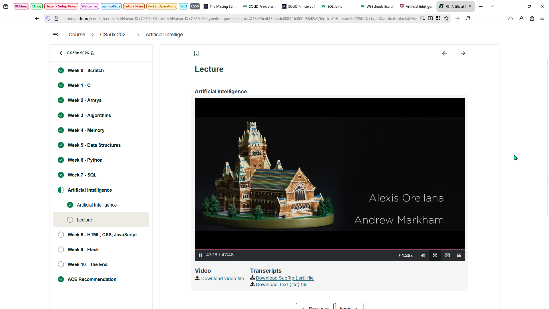549x309 pixels.
Task: Go back from CS50x 2026 outline
Action: pos(61,53)
